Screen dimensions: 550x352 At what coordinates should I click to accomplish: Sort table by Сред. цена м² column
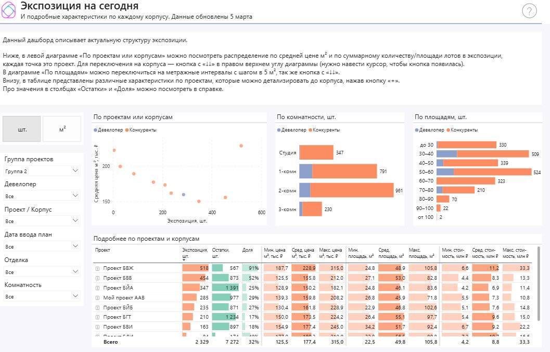[303, 253]
